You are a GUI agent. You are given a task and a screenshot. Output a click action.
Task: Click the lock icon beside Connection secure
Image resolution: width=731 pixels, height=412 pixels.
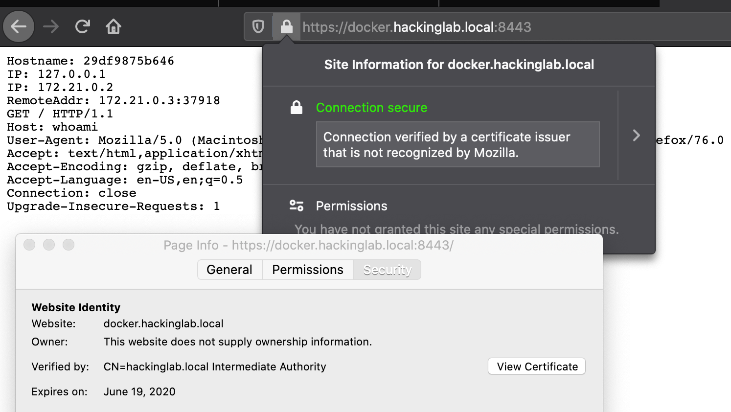pos(296,107)
